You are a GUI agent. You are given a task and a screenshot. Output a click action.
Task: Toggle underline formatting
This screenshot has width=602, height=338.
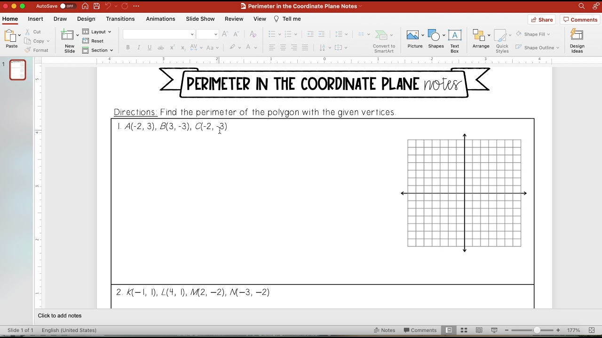[x=150, y=47]
